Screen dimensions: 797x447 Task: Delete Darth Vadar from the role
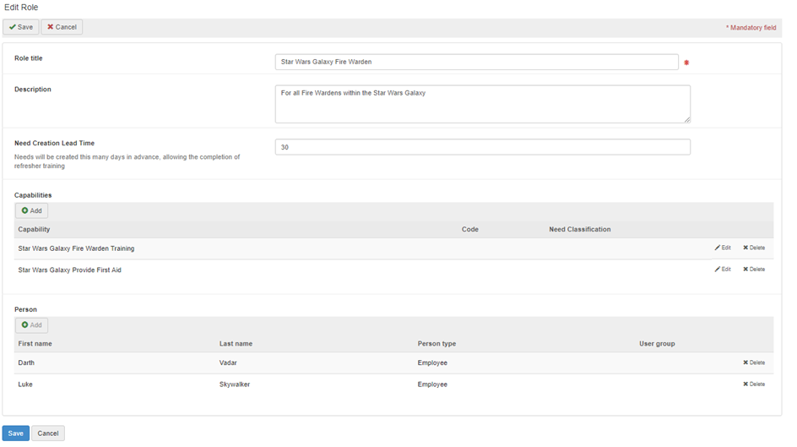pos(754,363)
